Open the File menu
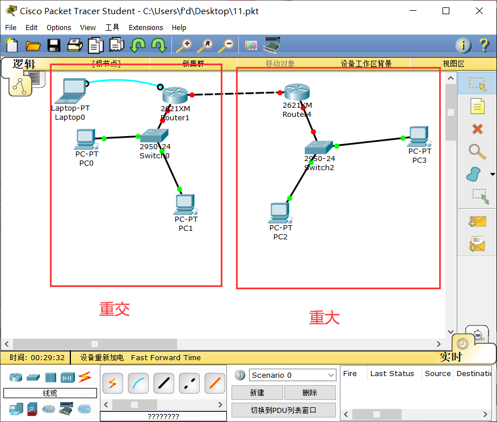This screenshot has width=497, height=422. (11, 28)
